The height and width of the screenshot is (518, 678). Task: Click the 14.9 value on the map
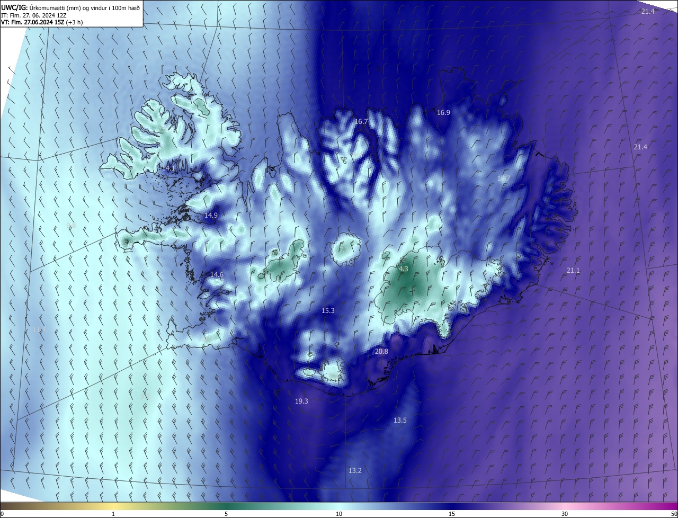[211, 215]
